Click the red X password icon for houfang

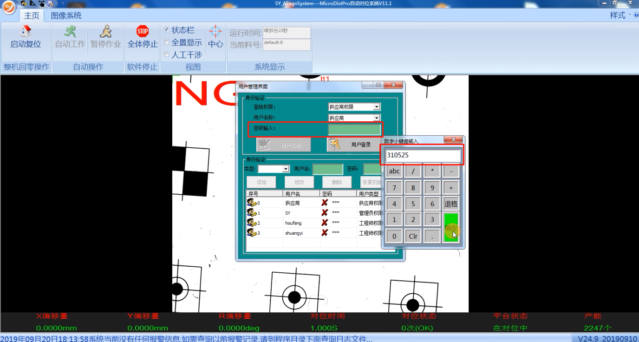(325, 223)
